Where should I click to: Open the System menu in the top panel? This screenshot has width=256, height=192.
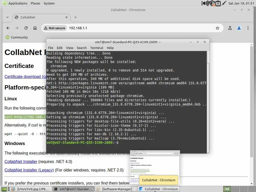49,3
